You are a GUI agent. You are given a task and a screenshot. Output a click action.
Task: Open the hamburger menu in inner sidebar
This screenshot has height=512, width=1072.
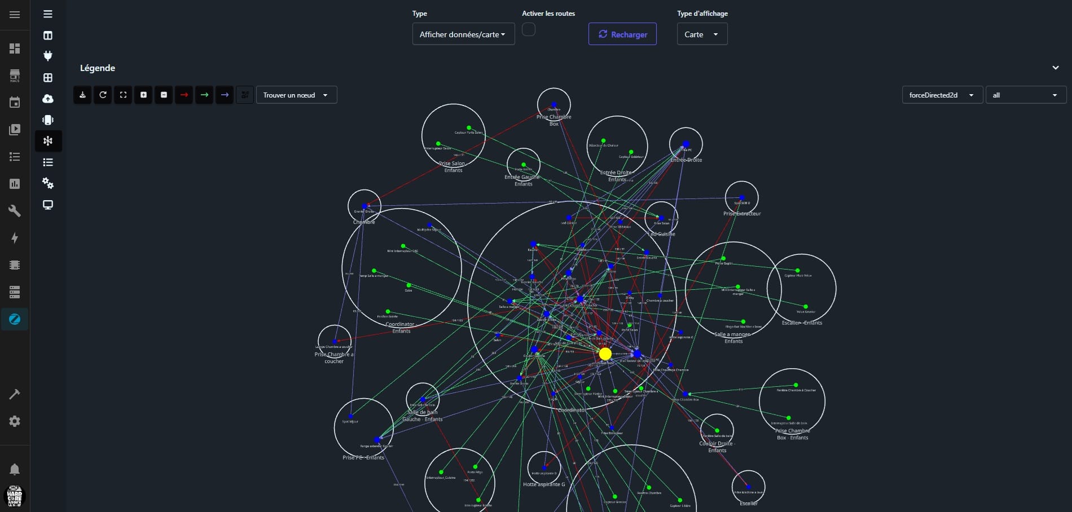coord(48,14)
